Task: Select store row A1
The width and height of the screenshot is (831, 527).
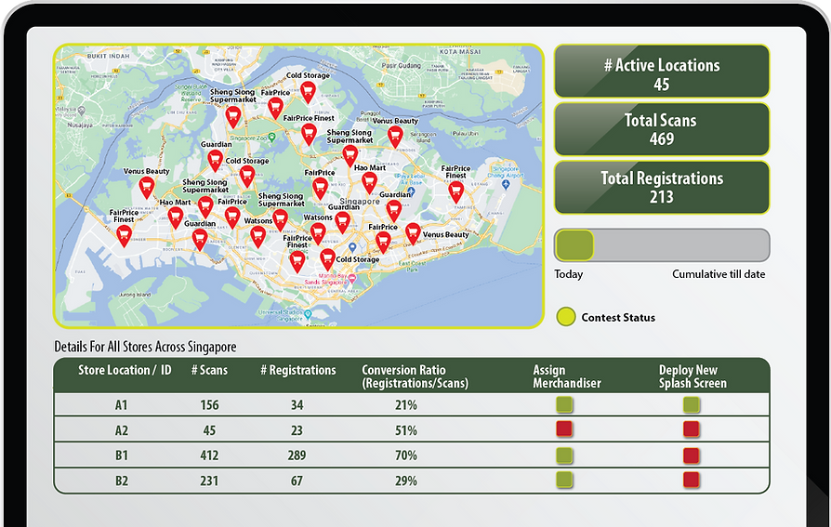Action: pos(411,405)
